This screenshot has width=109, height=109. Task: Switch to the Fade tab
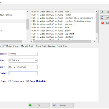[x=16, y=46]
